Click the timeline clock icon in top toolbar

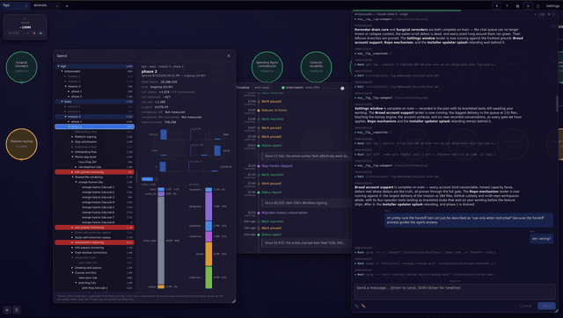pos(528,6)
